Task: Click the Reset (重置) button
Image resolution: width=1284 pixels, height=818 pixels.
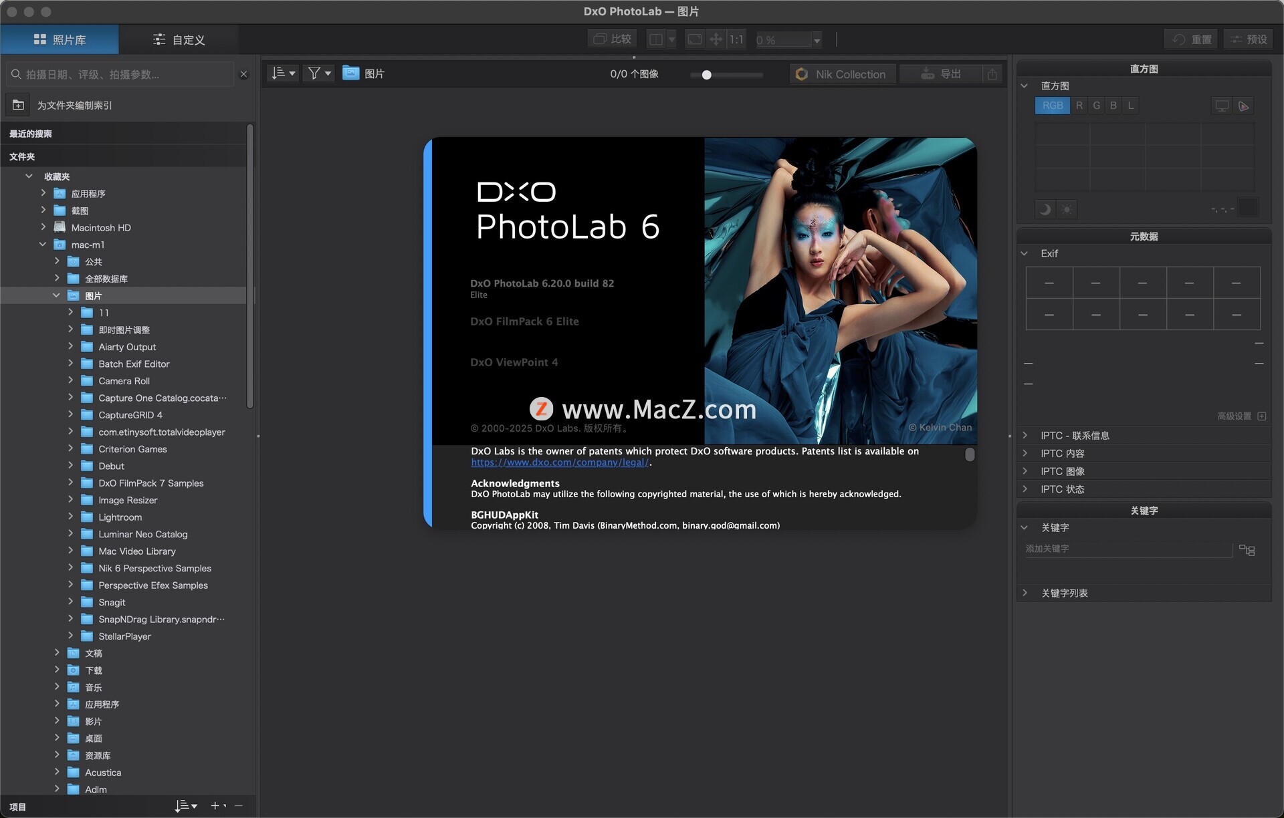Action: pyautogui.click(x=1192, y=39)
